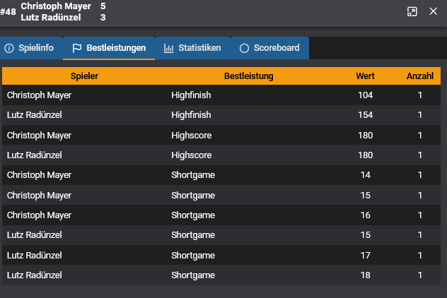Click the info icon on Spielinfo tab
The height and width of the screenshot is (298, 447).
(9, 48)
